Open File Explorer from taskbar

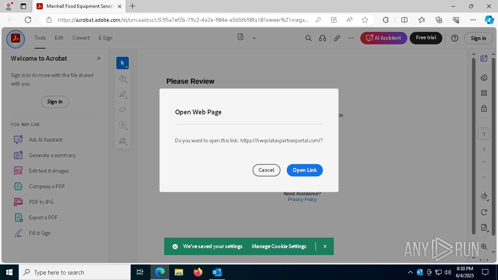point(179,272)
